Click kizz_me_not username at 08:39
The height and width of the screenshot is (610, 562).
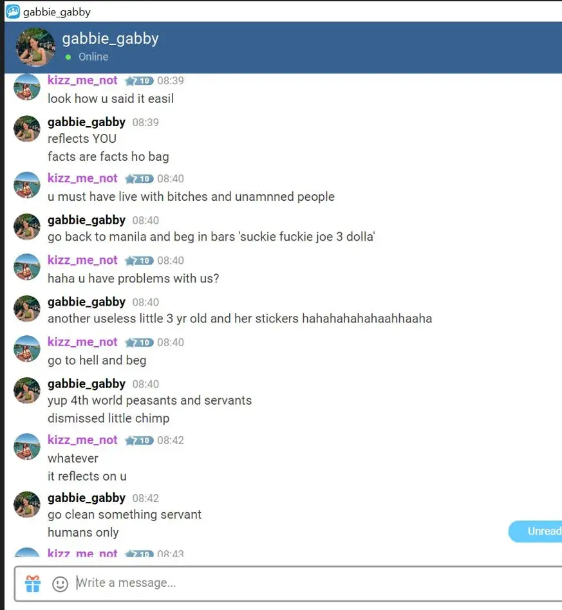(x=82, y=80)
